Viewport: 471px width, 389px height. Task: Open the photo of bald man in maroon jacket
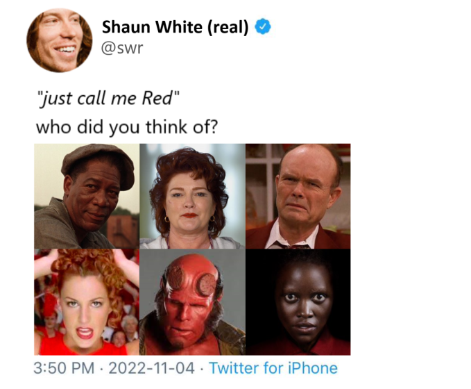(x=298, y=196)
